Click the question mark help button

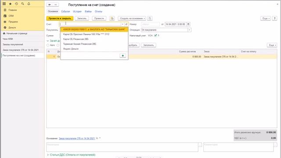point(274,18)
